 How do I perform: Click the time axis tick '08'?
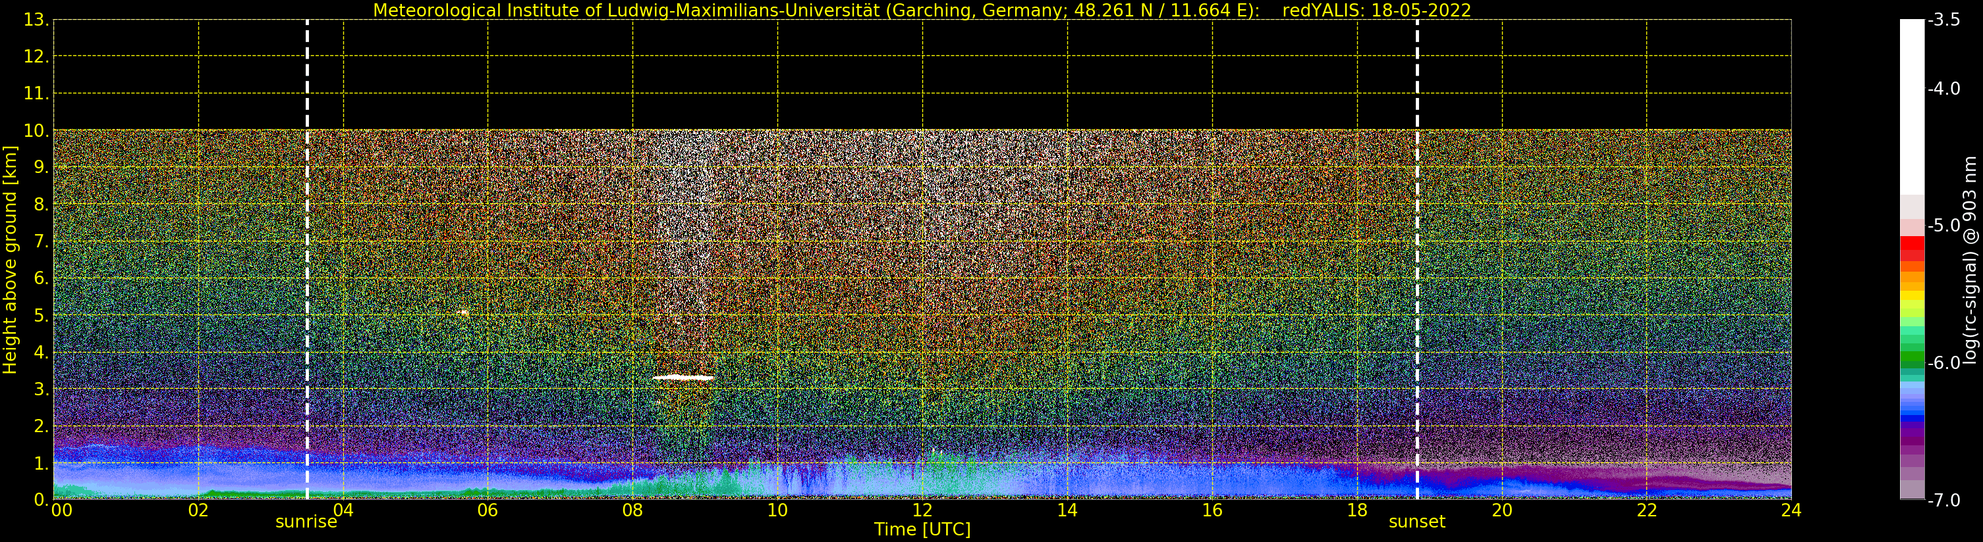[x=632, y=510]
